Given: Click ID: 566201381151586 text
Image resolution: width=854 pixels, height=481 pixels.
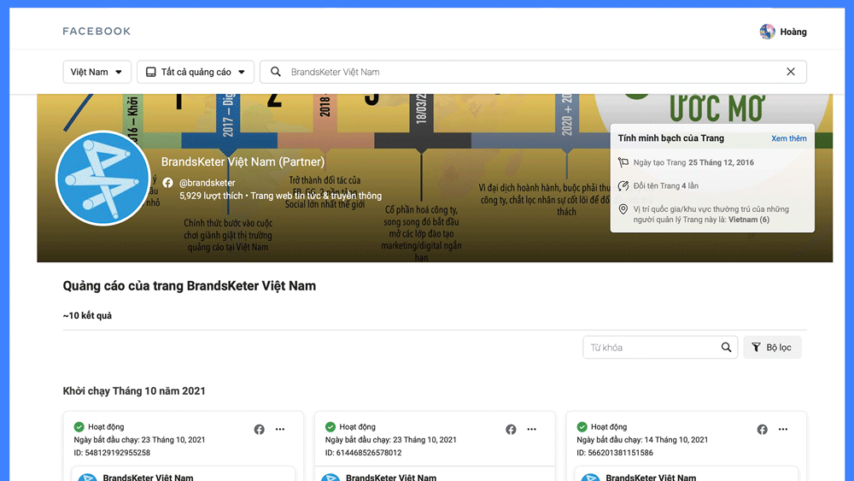Looking at the screenshot, I should [x=615, y=453].
